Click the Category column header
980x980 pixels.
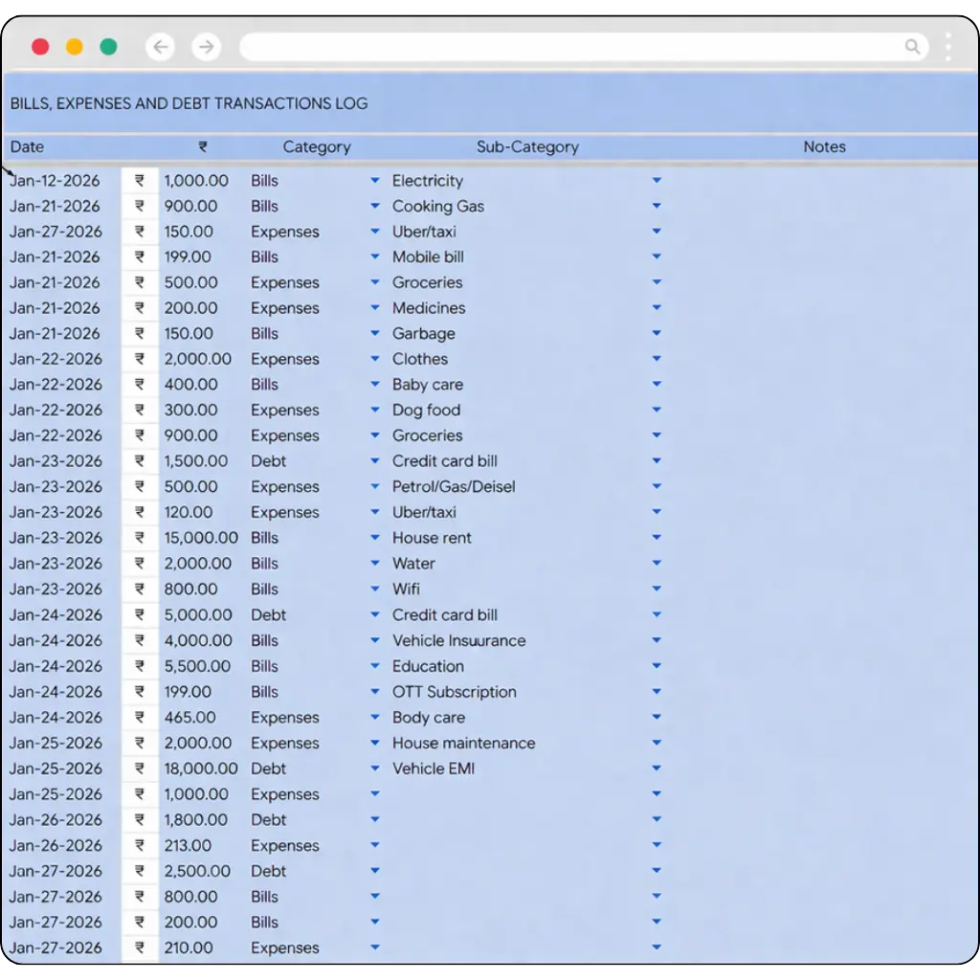317,147
